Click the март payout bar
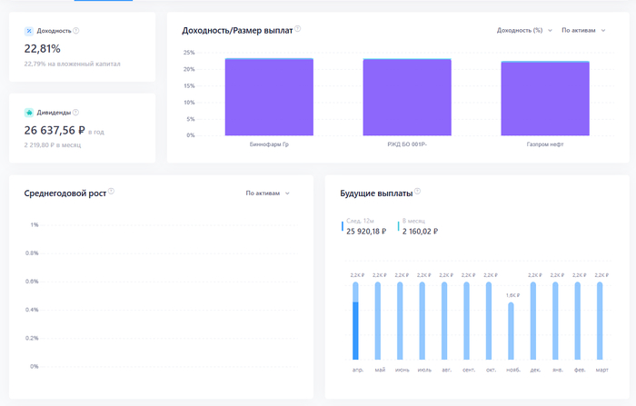Screen dimensions: 636x406 pyautogui.click(x=600, y=321)
